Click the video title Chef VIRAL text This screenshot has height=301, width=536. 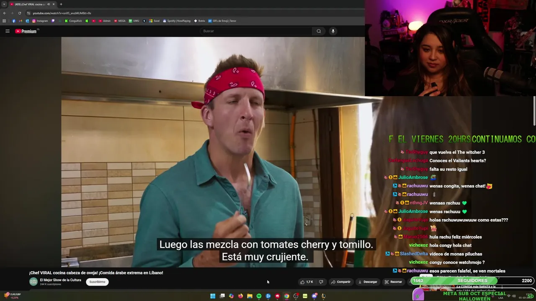tap(96, 273)
